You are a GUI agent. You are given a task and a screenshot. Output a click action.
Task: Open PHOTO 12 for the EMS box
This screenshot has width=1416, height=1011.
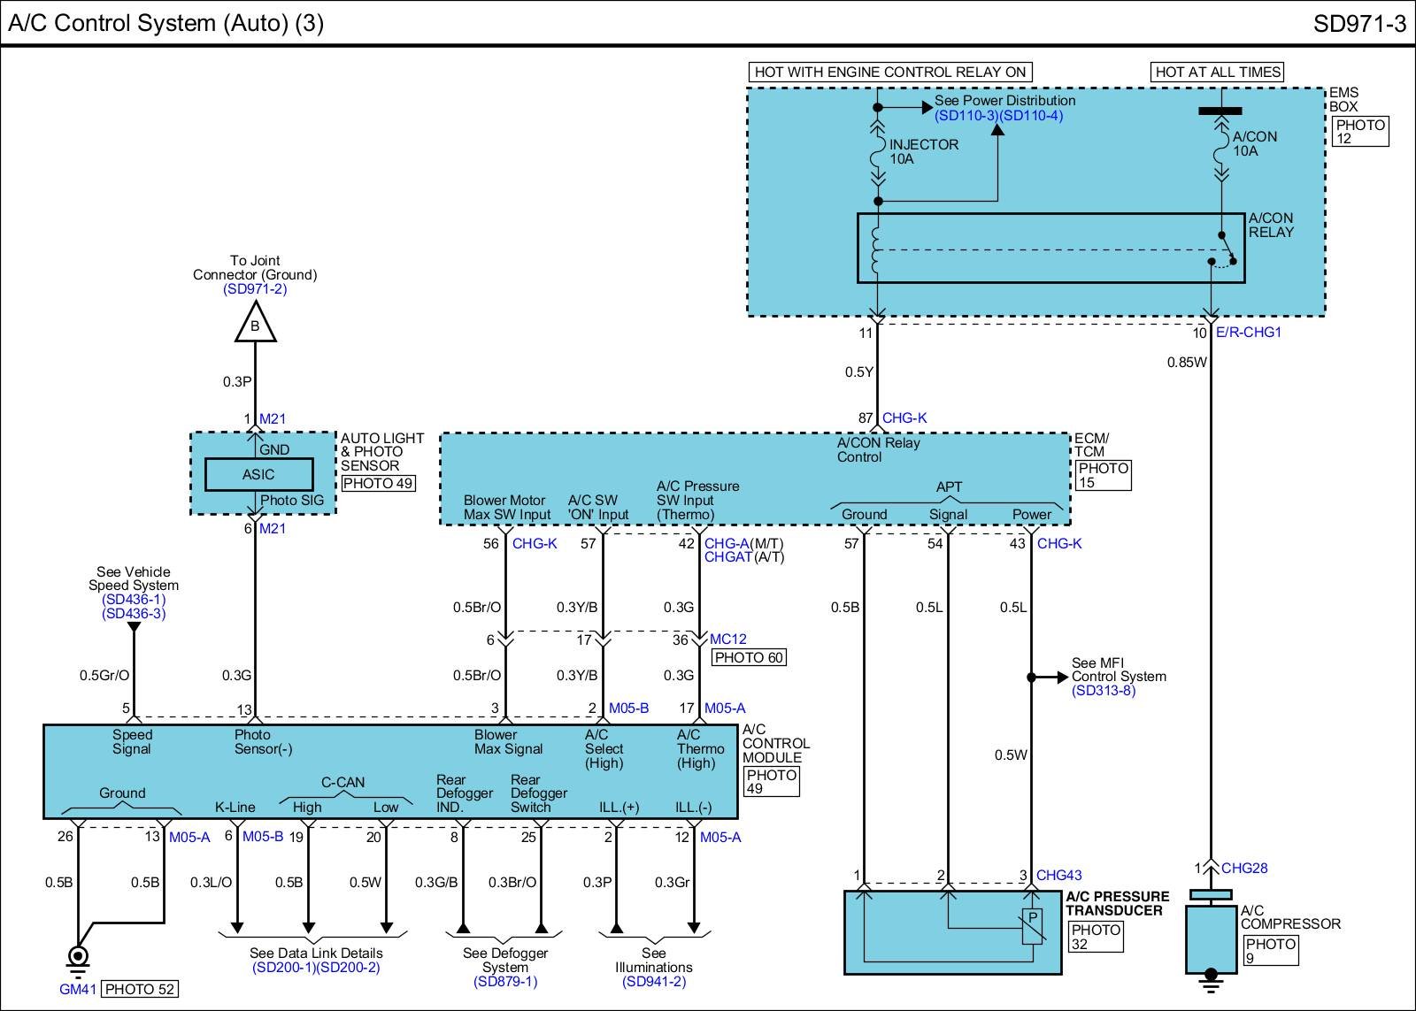click(x=1359, y=131)
